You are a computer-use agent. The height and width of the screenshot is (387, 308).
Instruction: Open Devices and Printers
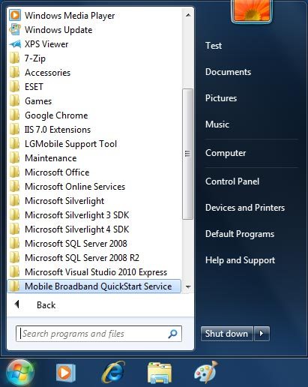pyautogui.click(x=245, y=208)
